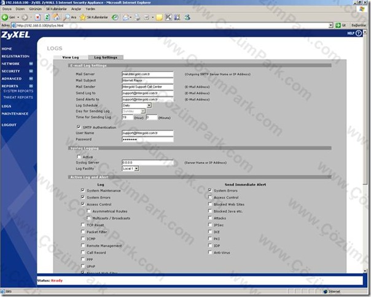371x297 pixels.
Task: Click the Print toolbar icon
Action: click(137, 17)
